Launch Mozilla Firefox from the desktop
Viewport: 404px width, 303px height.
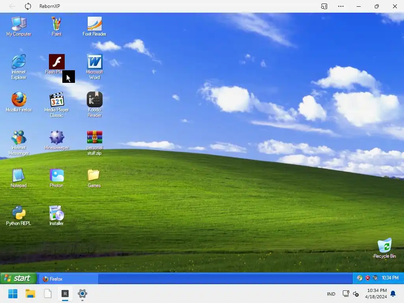(x=19, y=102)
